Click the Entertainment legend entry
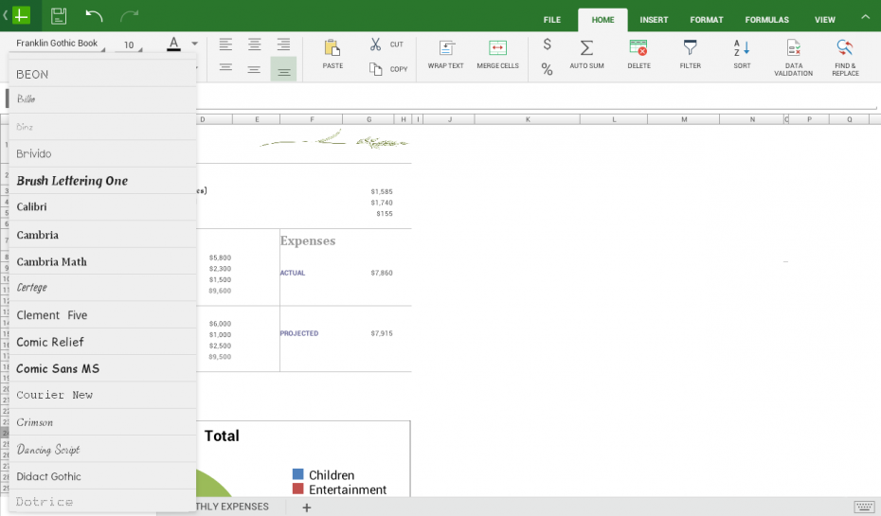The image size is (881, 516). (339, 489)
